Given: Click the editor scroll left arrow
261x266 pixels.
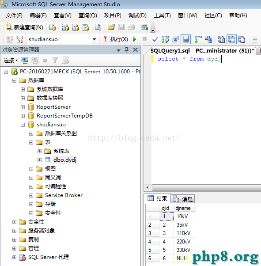Looking at the screenshot, I should coord(148,187).
